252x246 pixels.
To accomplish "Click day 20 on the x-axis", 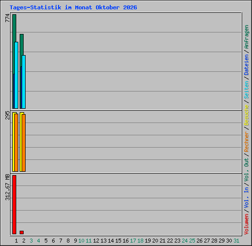I will point(155,241).
